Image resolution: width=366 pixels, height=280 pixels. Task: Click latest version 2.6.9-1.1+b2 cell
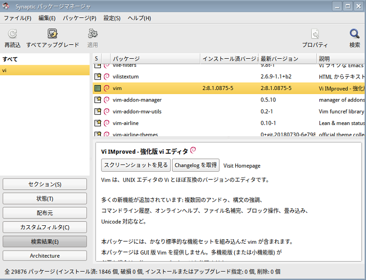[x=276, y=77]
